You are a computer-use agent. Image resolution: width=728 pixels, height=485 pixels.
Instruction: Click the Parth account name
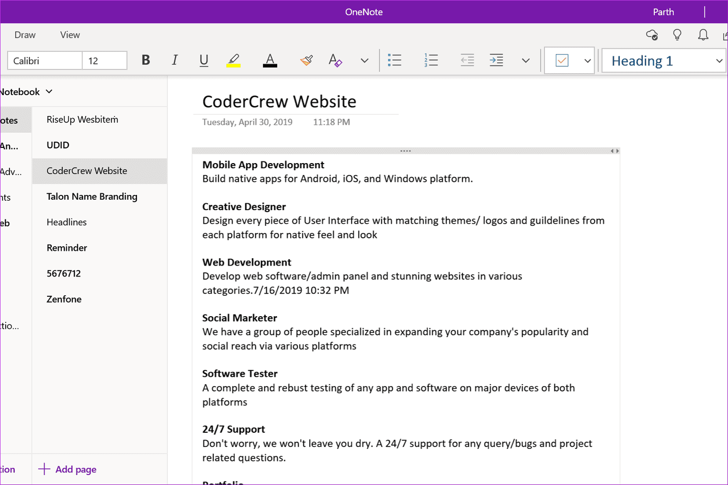[663, 12]
